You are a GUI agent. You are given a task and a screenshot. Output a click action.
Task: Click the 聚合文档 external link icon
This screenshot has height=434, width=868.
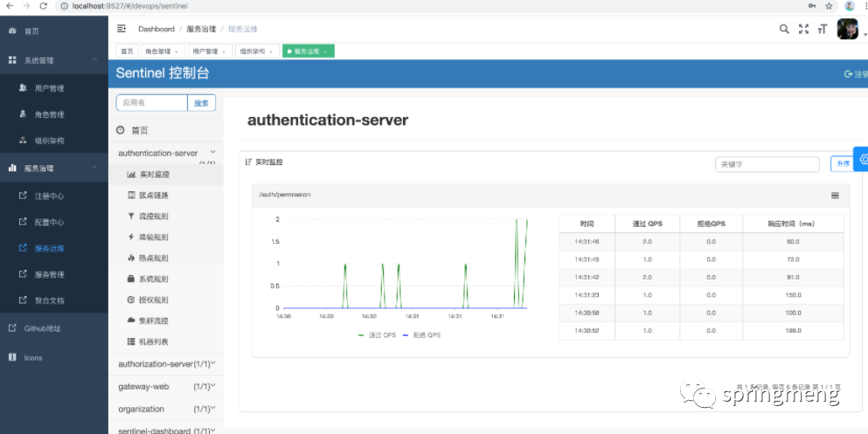(24, 300)
